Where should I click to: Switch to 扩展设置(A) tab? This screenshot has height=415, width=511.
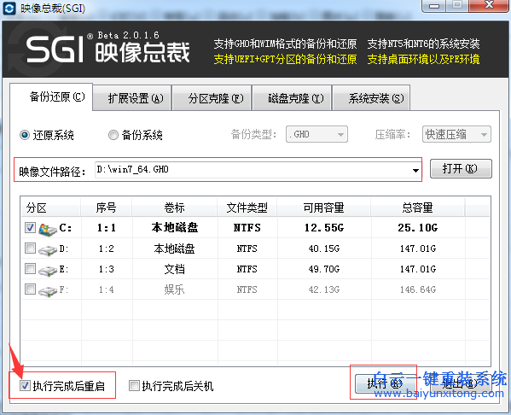click(x=132, y=98)
